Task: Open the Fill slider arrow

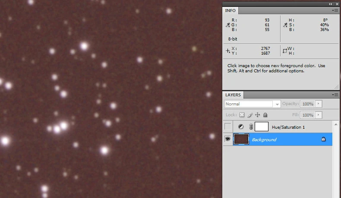Action: [x=319, y=115]
